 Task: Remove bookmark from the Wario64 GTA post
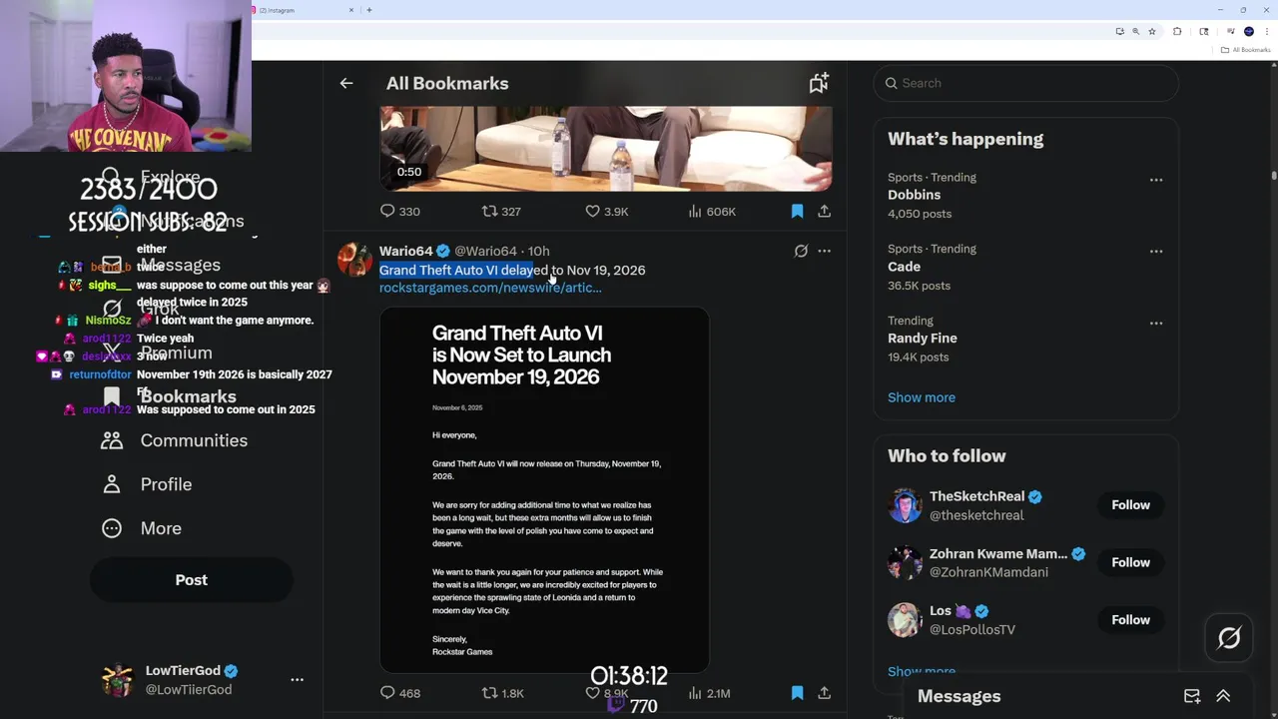tap(797, 692)
